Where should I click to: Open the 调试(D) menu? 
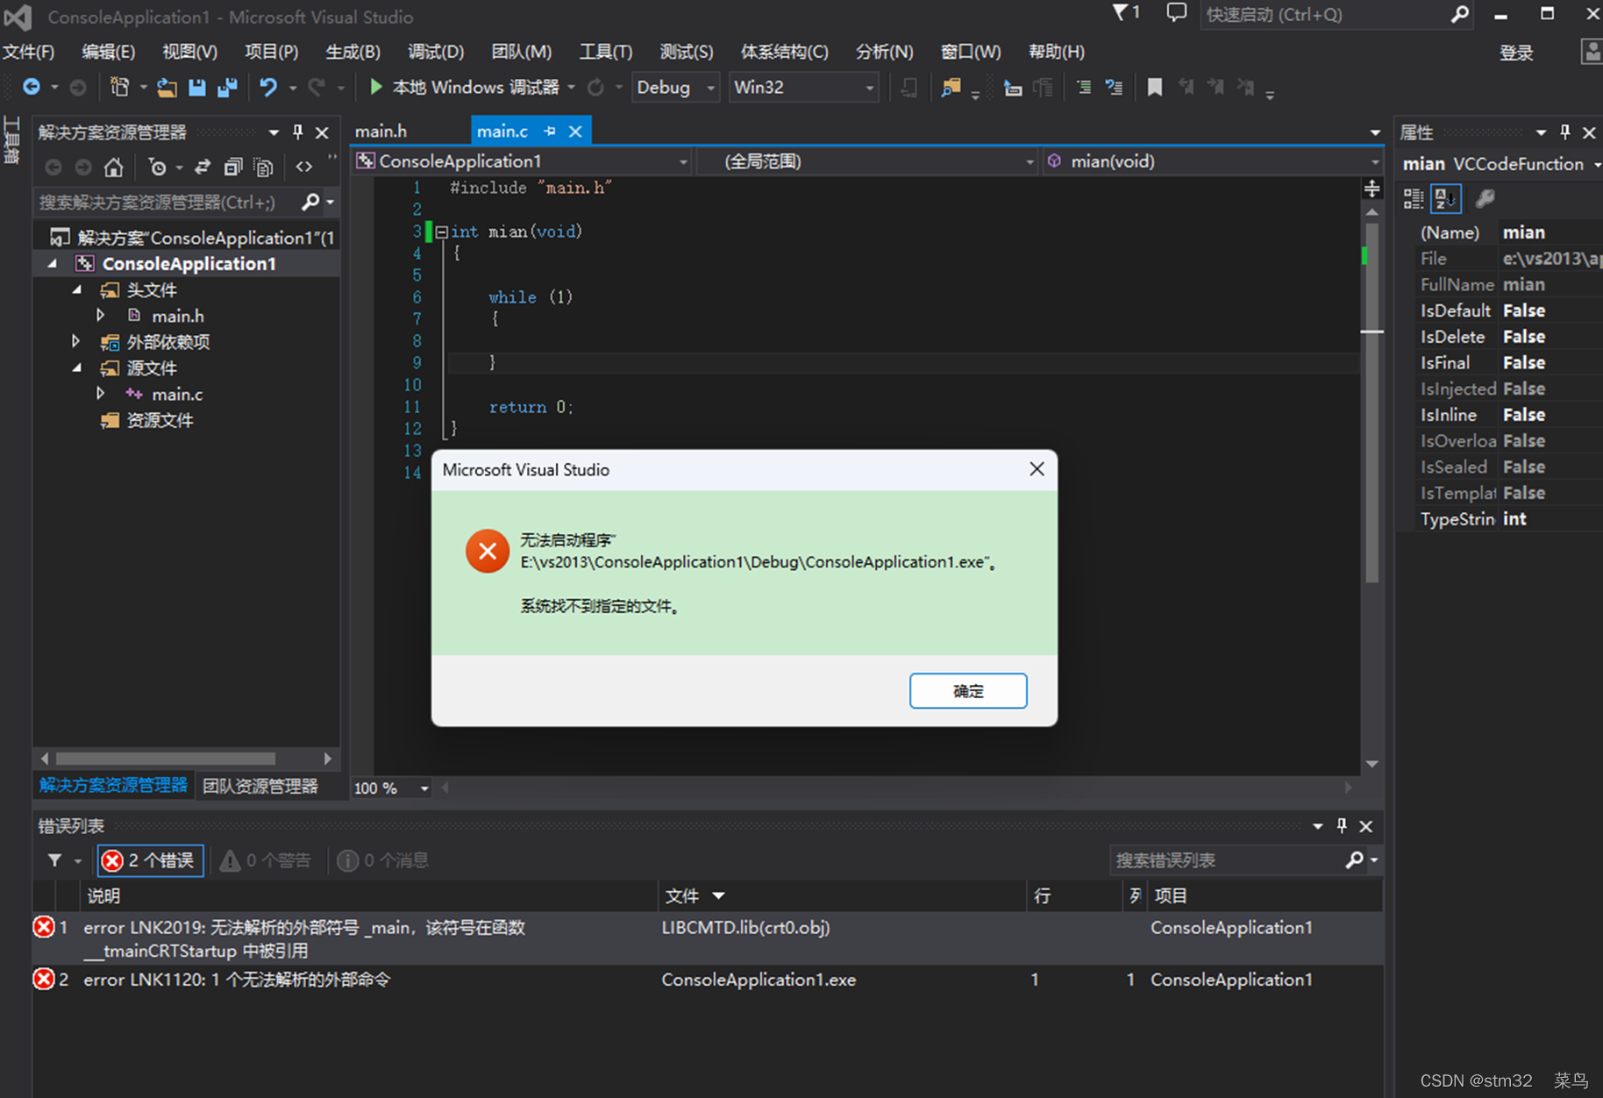[x=436, y=52]
